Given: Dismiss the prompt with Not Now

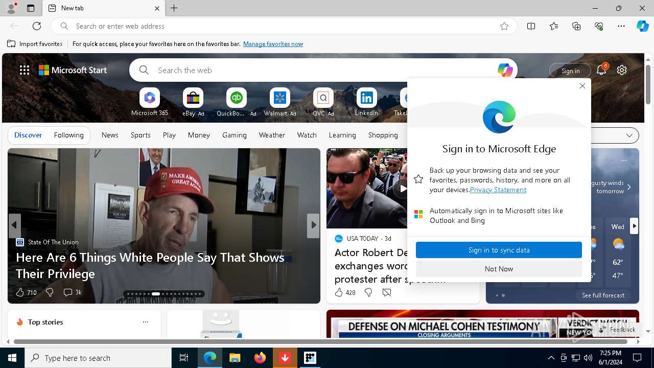Looking at the screenshot, I should click(499, 269).
